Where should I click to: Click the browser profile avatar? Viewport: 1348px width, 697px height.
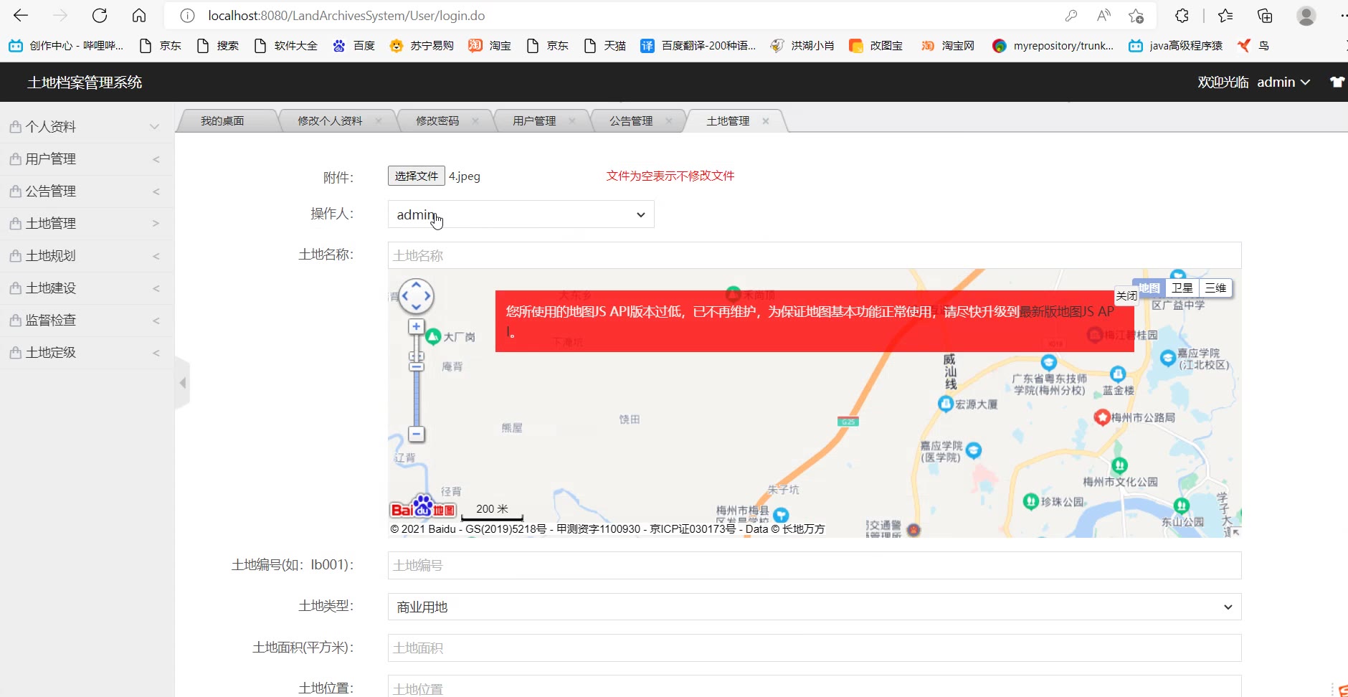click(1306, 16)
